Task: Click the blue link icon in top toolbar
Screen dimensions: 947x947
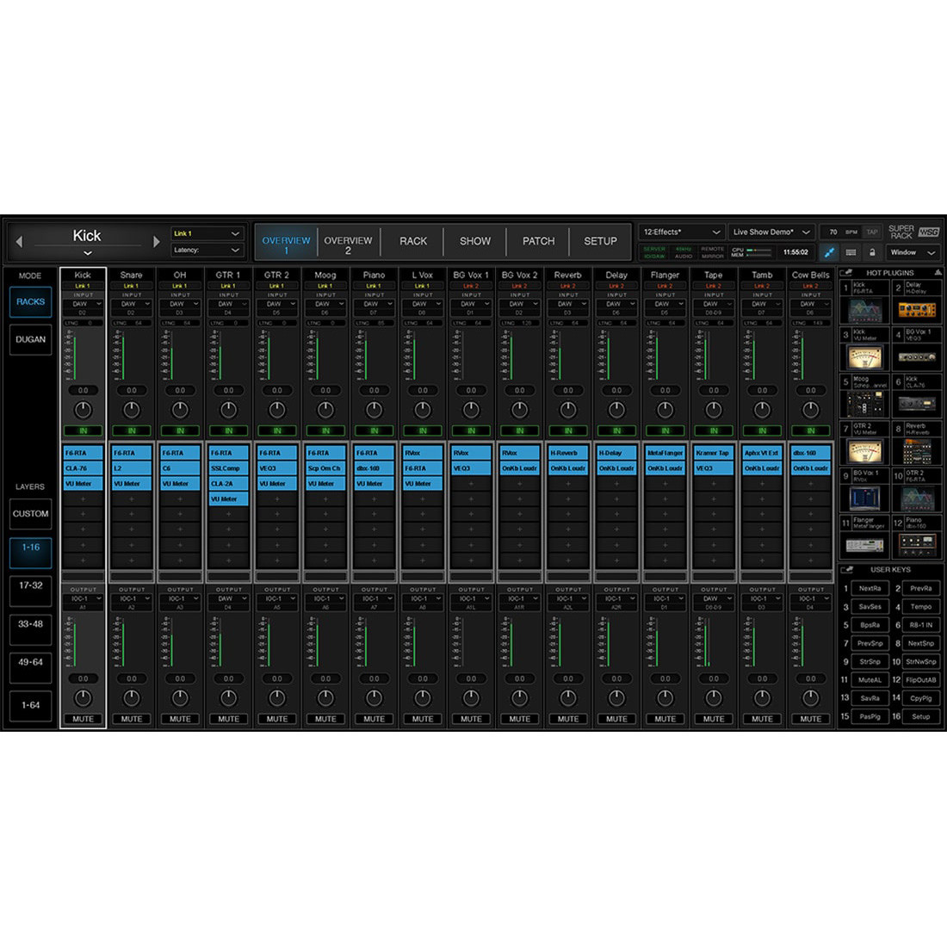Action: (x=830, y=252)
